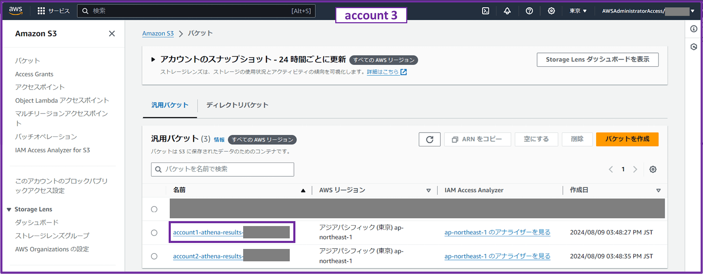
Task: Go to the previous page arrow
Action: [x=611, y=169]
